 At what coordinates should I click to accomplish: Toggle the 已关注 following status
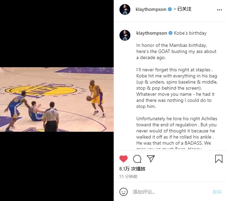point(184,9)
